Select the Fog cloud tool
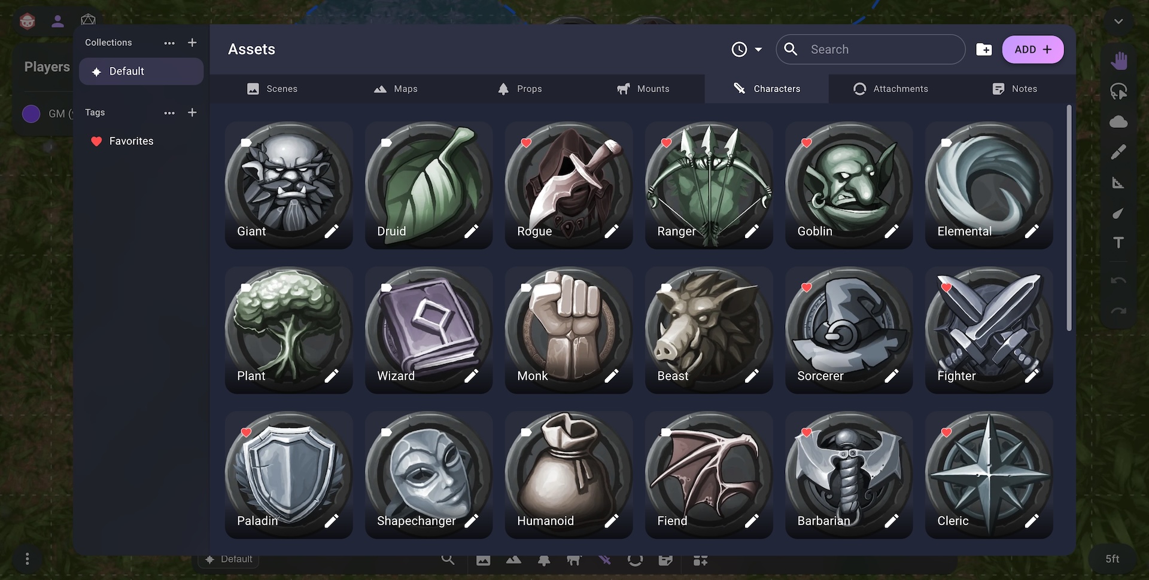The image size is (1149, 580). click(x=1118, y=122)
